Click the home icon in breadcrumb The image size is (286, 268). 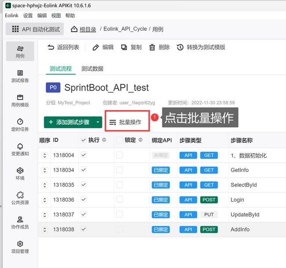tap(74, 29)
